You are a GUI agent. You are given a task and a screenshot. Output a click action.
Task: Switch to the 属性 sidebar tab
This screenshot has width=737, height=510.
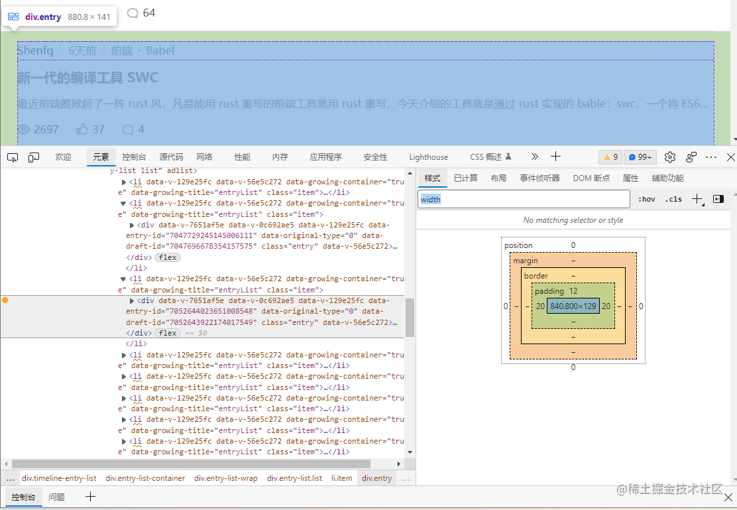click(x=630, y=178)
